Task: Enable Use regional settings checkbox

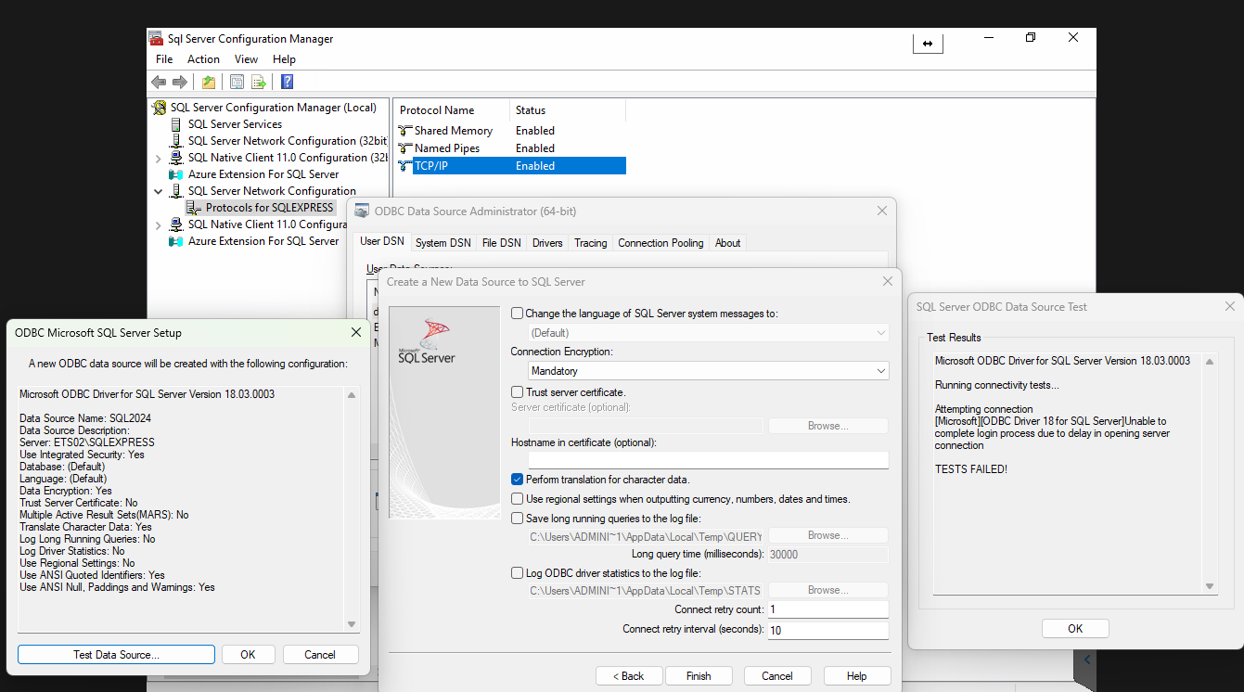Action: [517, 499]
